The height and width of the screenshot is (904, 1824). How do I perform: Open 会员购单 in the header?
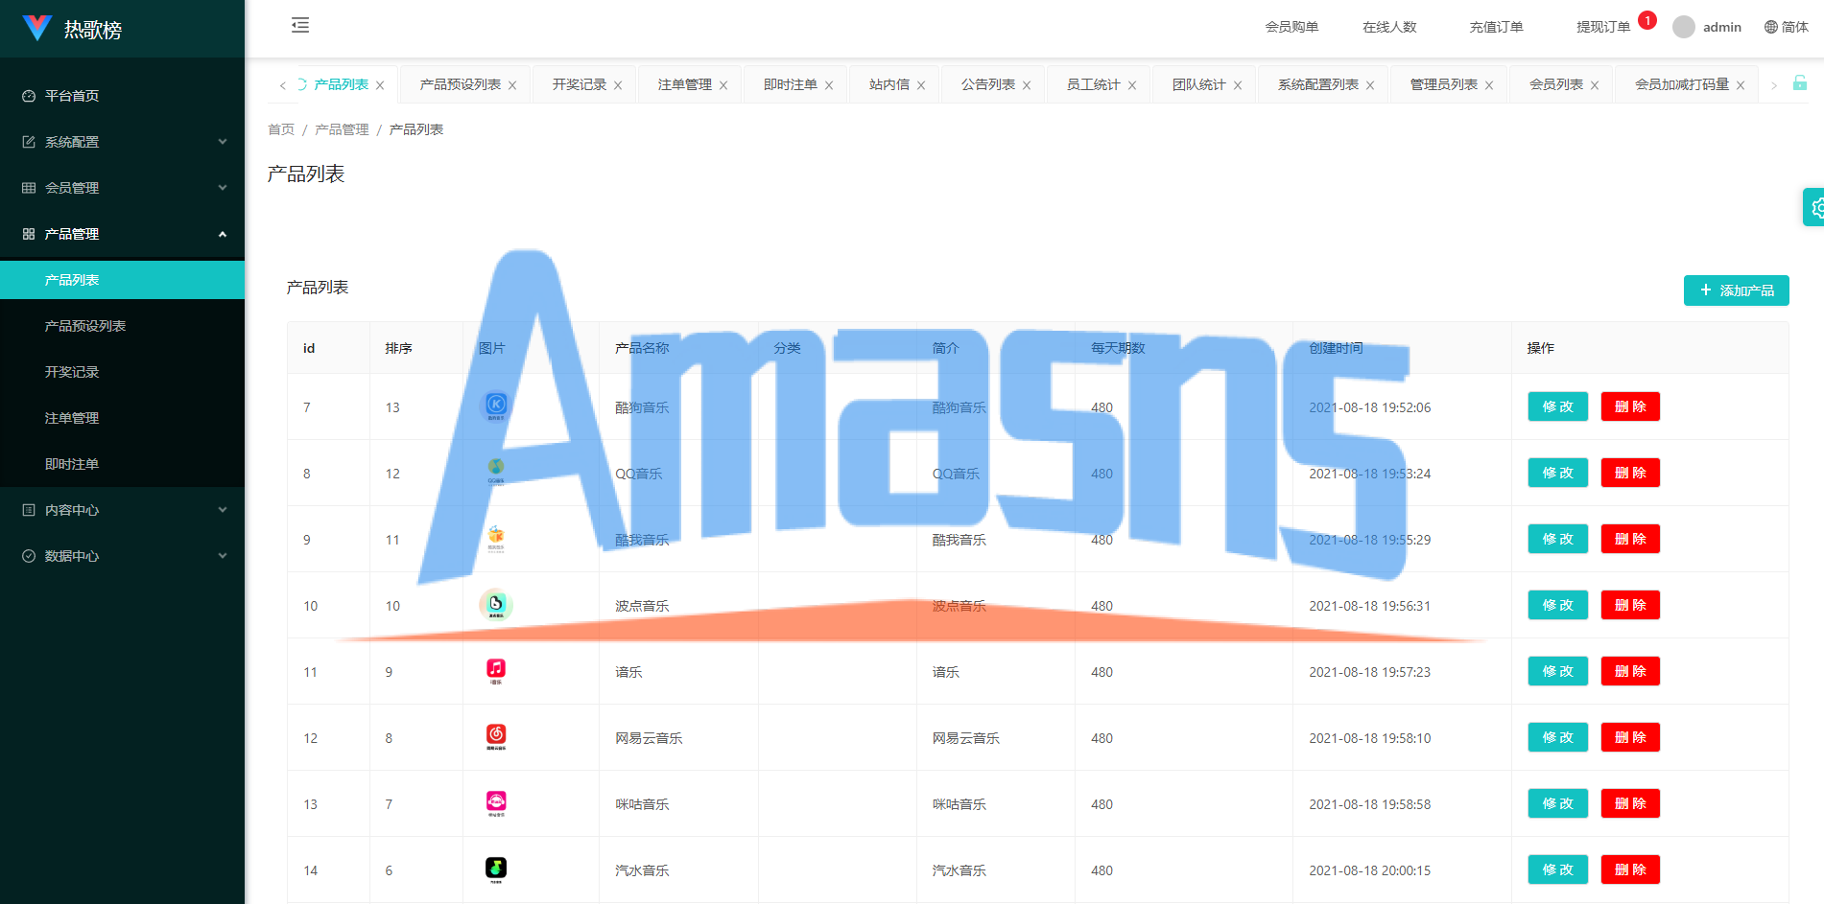coord(1291,27)
